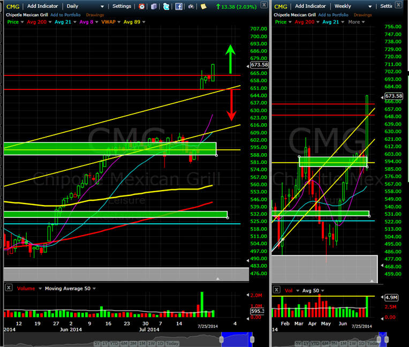The height and width of the screenshot is (347, 409).
Task: Click the binoculars watch icon
Action: [x=191, y=6]
